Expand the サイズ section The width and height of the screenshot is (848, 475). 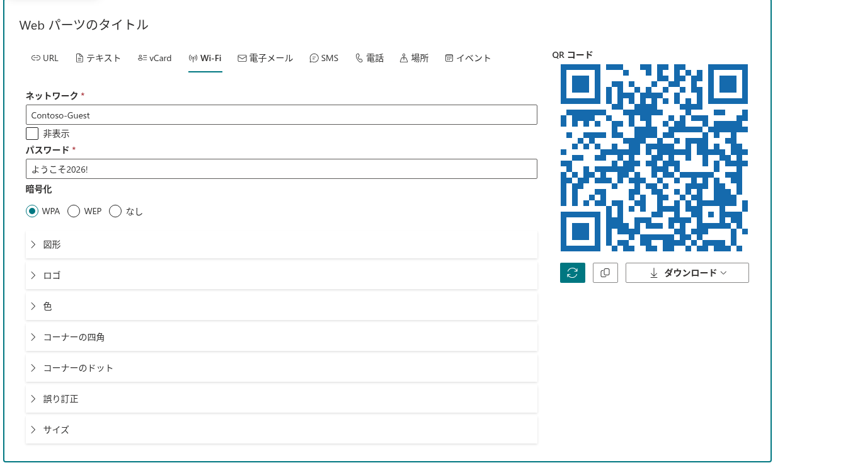point(282,430)
